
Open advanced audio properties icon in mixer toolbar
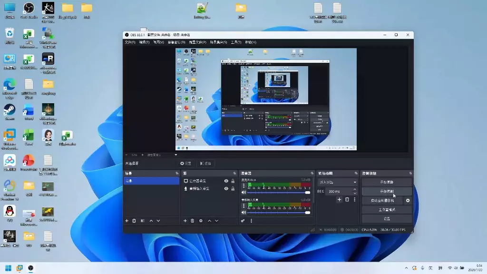click(243, 221)
